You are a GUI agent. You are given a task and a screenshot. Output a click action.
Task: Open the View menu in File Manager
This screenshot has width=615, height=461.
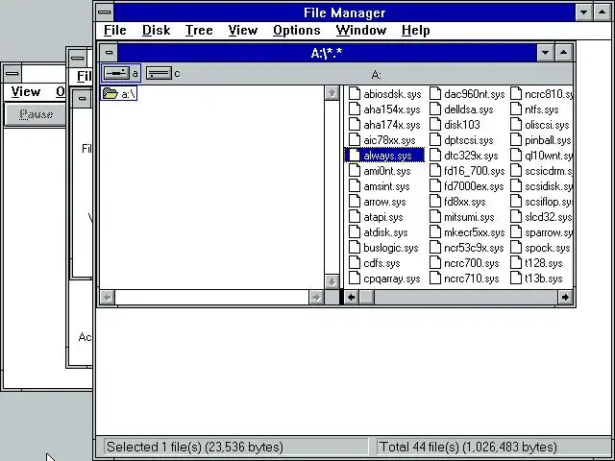[x=243, y=30]
